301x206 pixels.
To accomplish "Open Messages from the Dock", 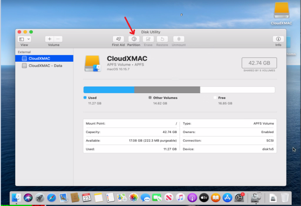I will pyautogui.click(x=145, y=198).
